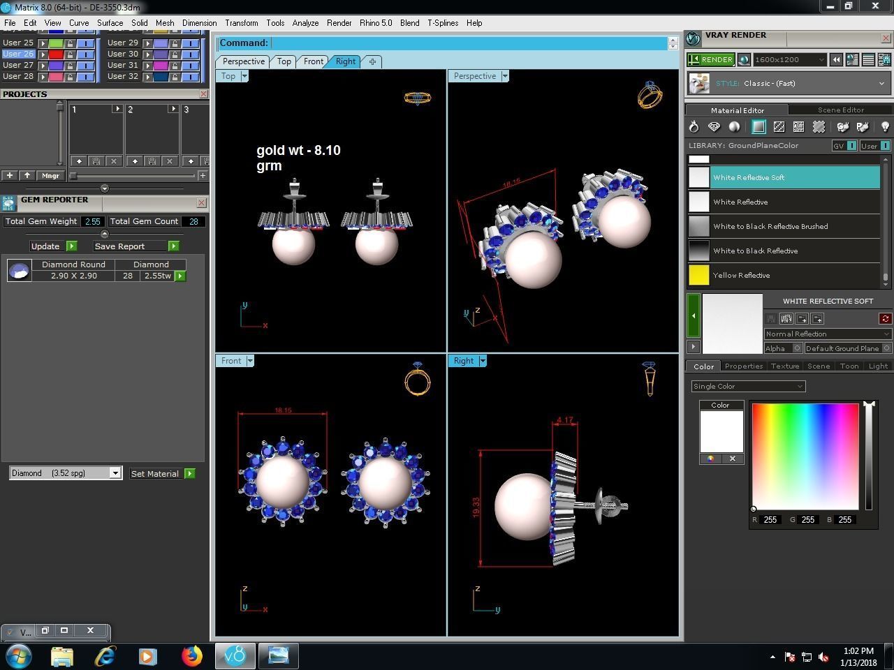Open the Perspective viewport menu arrow

tap(505, 76)
